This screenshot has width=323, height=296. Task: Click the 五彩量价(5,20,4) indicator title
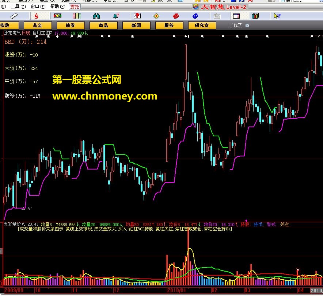21,224
